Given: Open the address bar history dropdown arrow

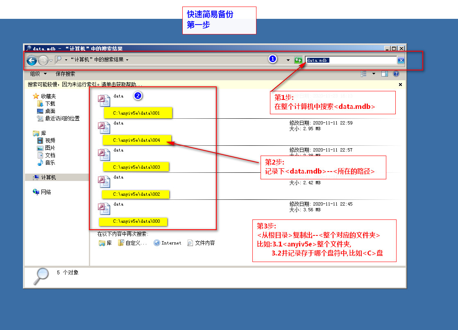Looking at the screenshot, I should pos(288,60).
